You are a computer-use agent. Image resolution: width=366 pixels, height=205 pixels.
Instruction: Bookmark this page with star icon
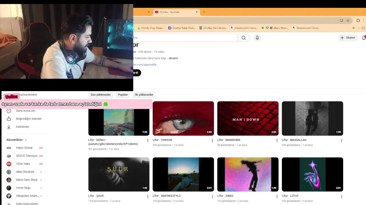tap(348, 20)
